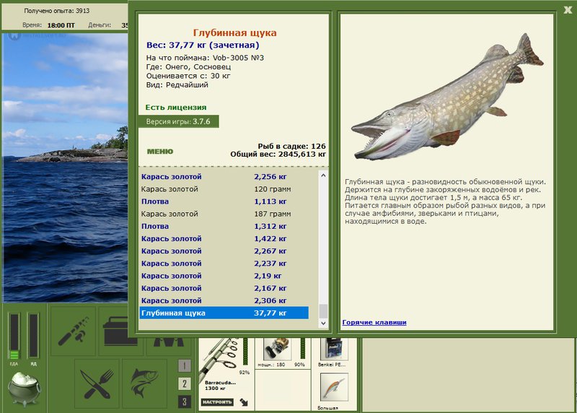This screenshot has height=413, width=577.
Task: Select the Barracuda rod thumbnail
Action: coord(220,360)
